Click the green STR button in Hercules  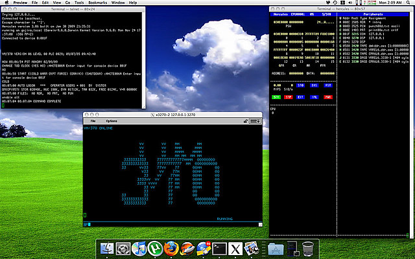276,97
